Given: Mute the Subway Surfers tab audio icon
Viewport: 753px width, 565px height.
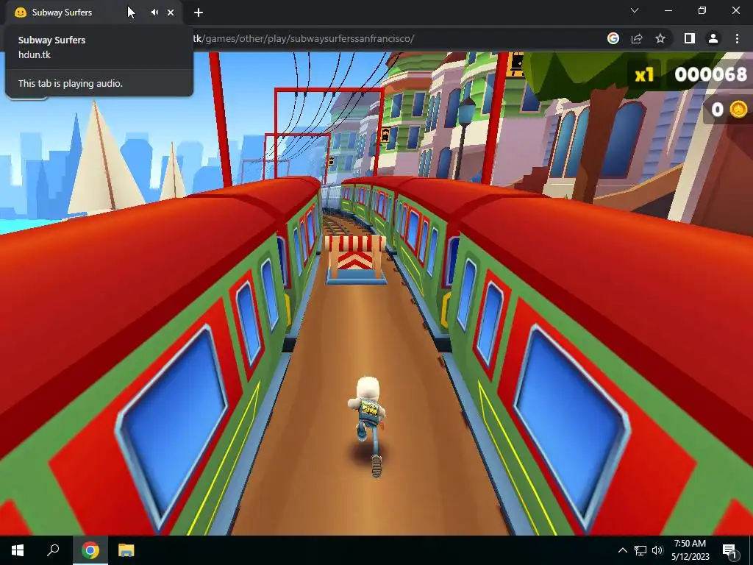Looking at the screenshot, I should point(154,13).
